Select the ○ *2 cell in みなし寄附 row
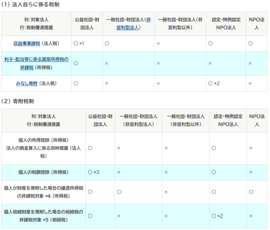The width and height of the screenshot is (270, 230). tap(214, 83)
